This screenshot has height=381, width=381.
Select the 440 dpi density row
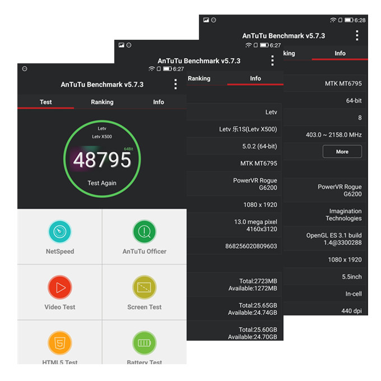click(x=324, y=310)
